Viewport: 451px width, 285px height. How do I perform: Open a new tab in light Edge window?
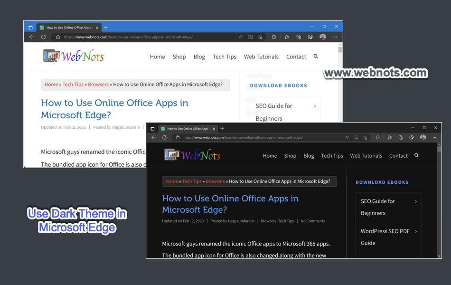pos(106,28)
